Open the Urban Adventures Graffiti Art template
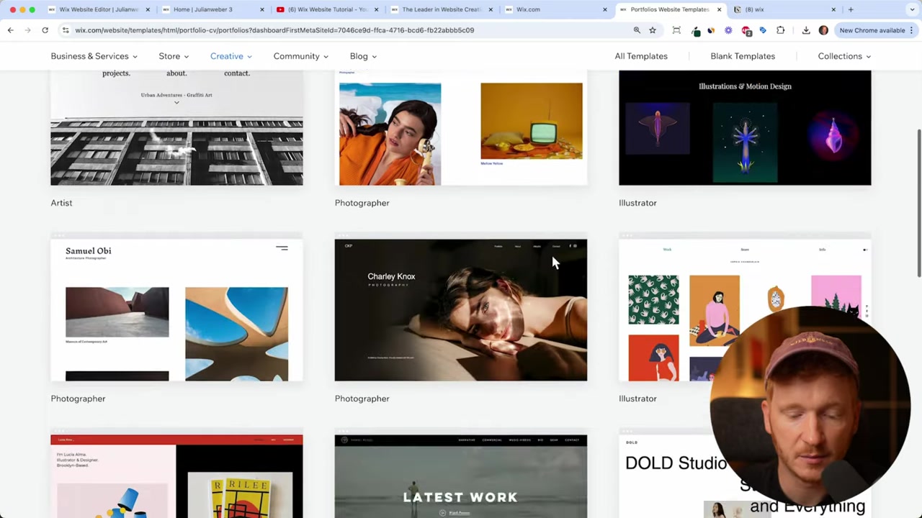This screenshot has height=518, width=922. 176,127
